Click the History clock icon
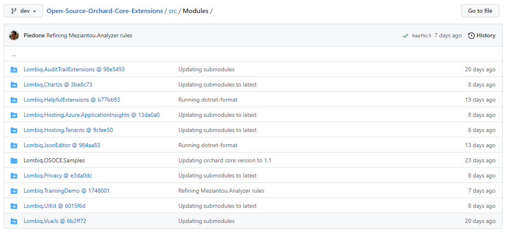The width and height of the screenshot is (508, 234). 471,36
